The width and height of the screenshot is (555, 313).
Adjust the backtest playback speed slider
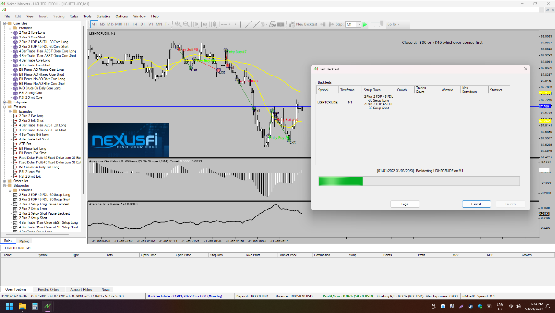click(377, 24)
